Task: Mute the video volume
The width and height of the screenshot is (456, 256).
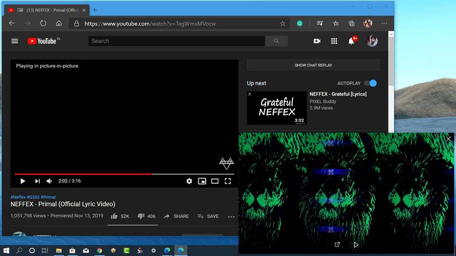Action: 49,181
